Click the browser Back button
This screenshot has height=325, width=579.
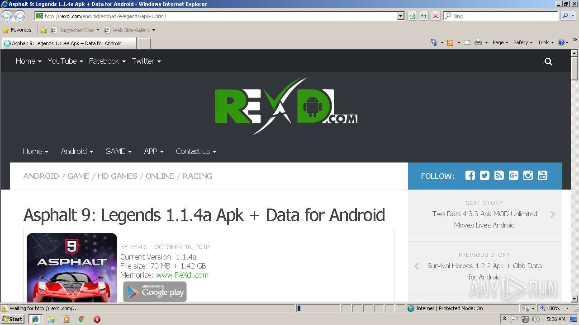(7, 16)
